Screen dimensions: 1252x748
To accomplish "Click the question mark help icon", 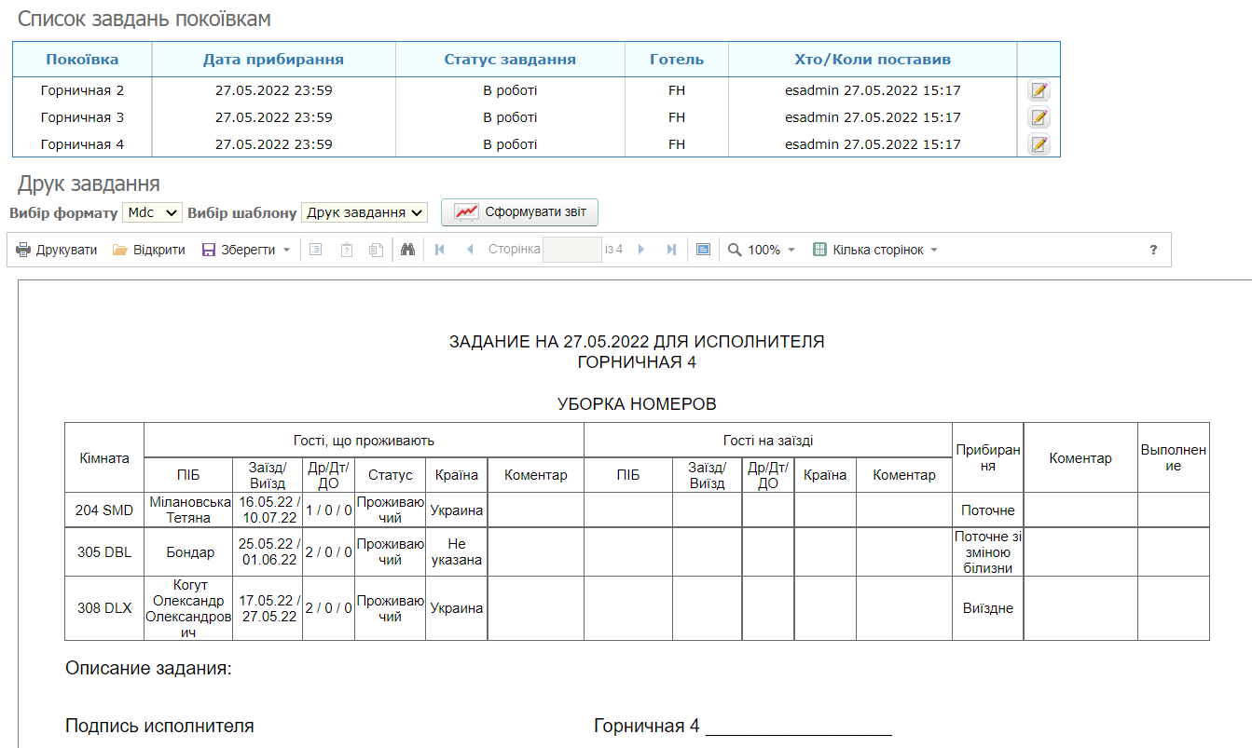I will tap(1153, 250).
